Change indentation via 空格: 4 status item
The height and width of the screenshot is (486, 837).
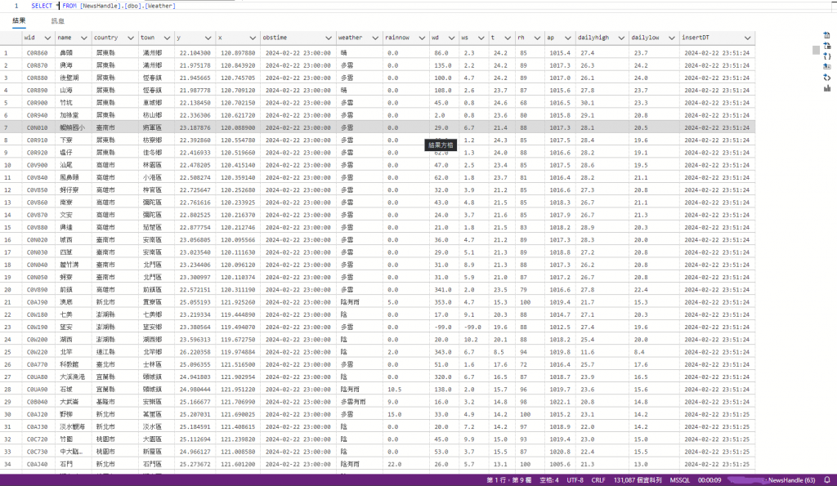pyautogui.click(x=549, y=480)
